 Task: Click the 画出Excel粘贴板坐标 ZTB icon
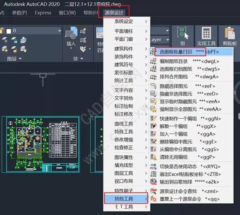click(x=153, y=174)
